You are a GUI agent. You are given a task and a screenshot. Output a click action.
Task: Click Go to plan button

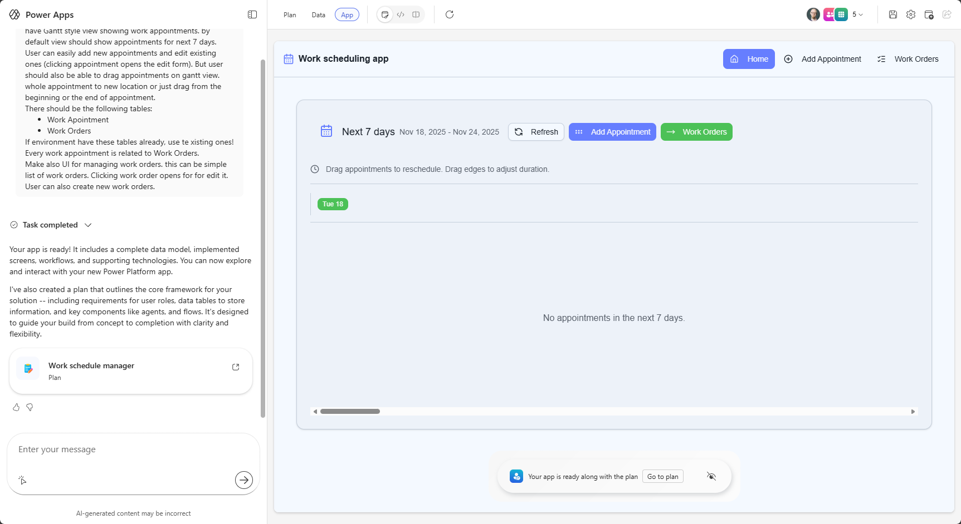[x=662, y=476]
